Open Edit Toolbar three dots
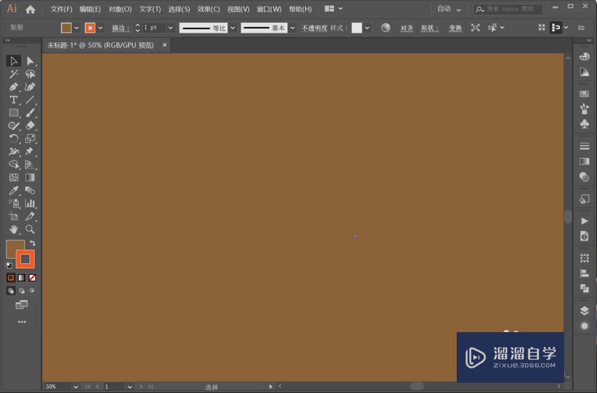Image resolution: width=597 pixels, height=393 pixels. 21,322
